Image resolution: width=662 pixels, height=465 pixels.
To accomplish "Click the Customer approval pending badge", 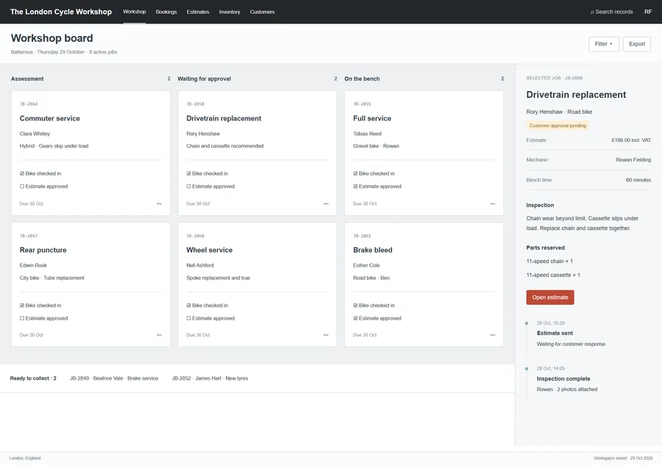I will [558, 126].
